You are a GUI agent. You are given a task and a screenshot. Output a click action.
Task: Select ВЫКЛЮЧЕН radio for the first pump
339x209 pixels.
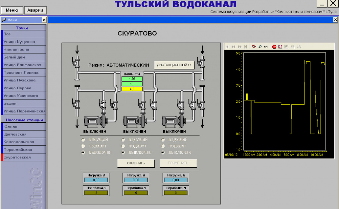pyautogui.click(x=83, y=152)
